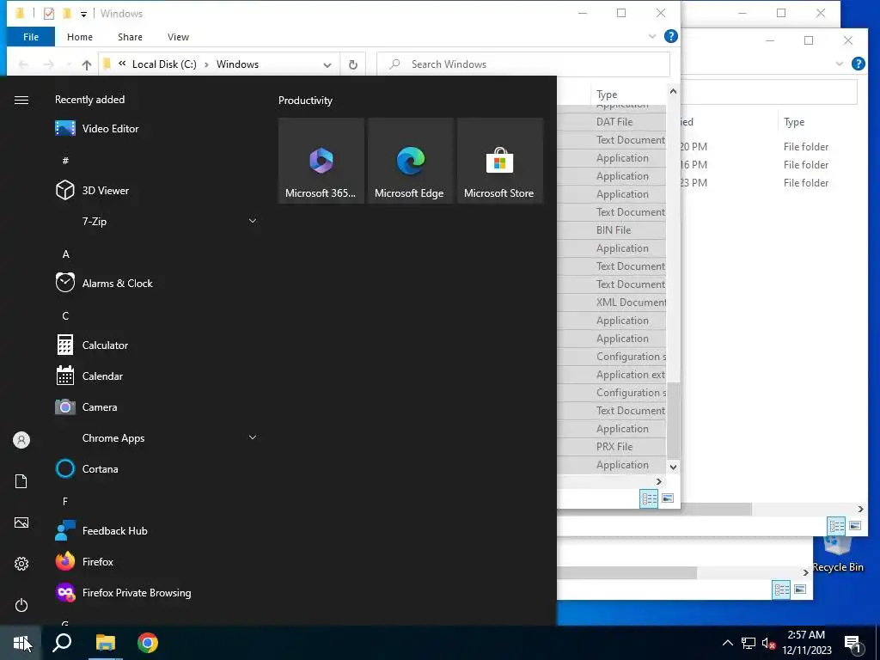Open Firefox Private Browsing
Screen dimensions: 880x660
tap(157, 593)
